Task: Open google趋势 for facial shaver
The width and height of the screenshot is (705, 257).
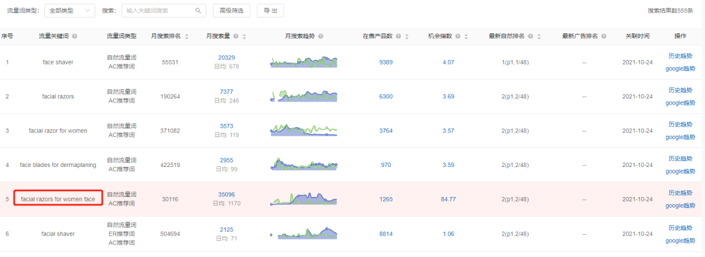Action: pos(680,241)
